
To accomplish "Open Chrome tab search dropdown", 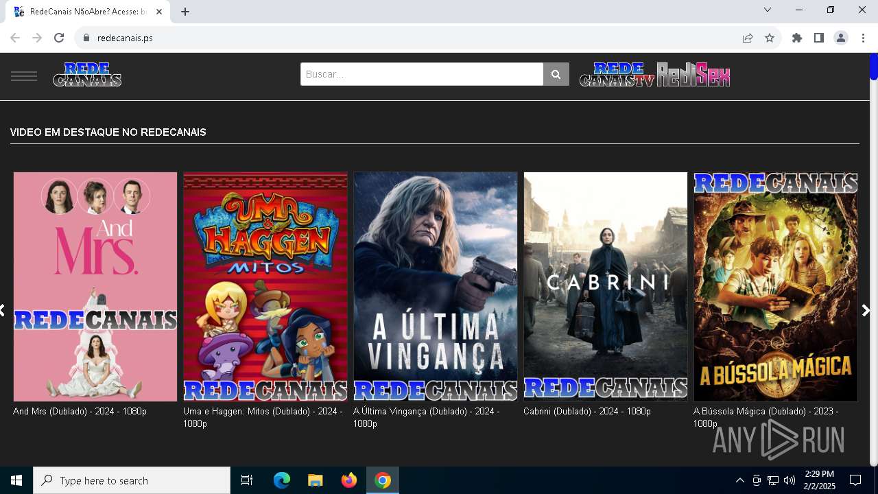I will point(768,10).
